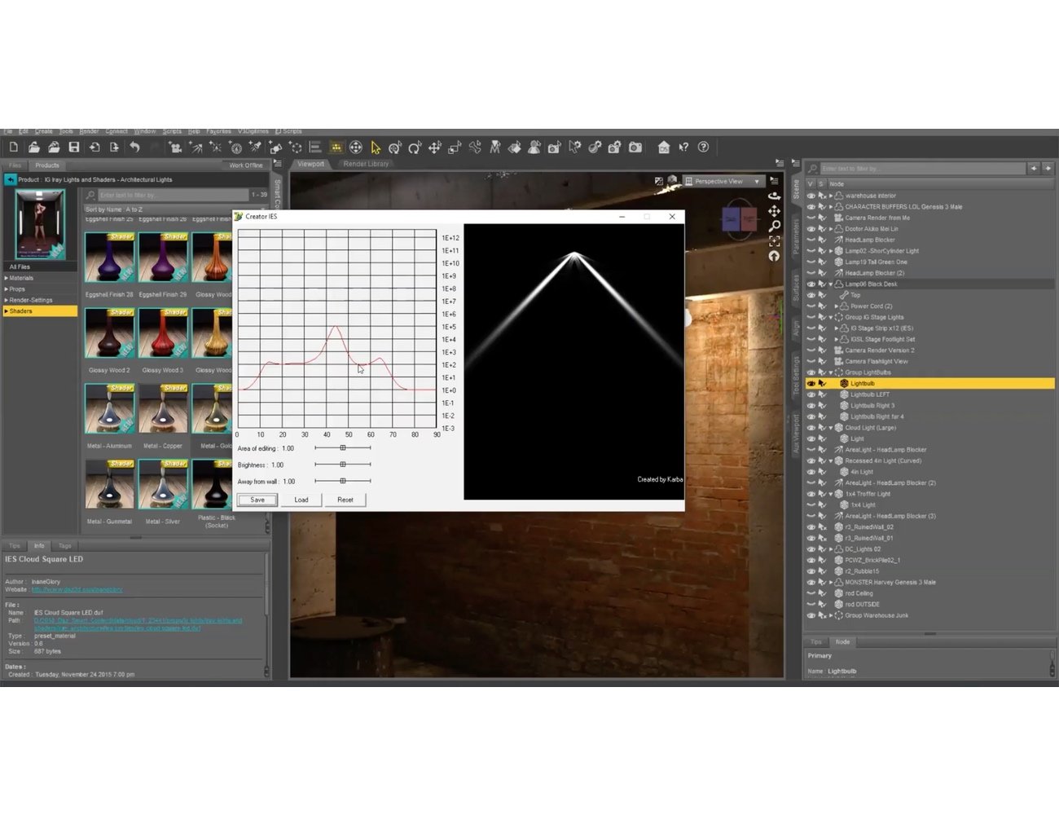Show the rod Ceiling node
Screen dimensions: 1059x815
(x=811, y=593)
